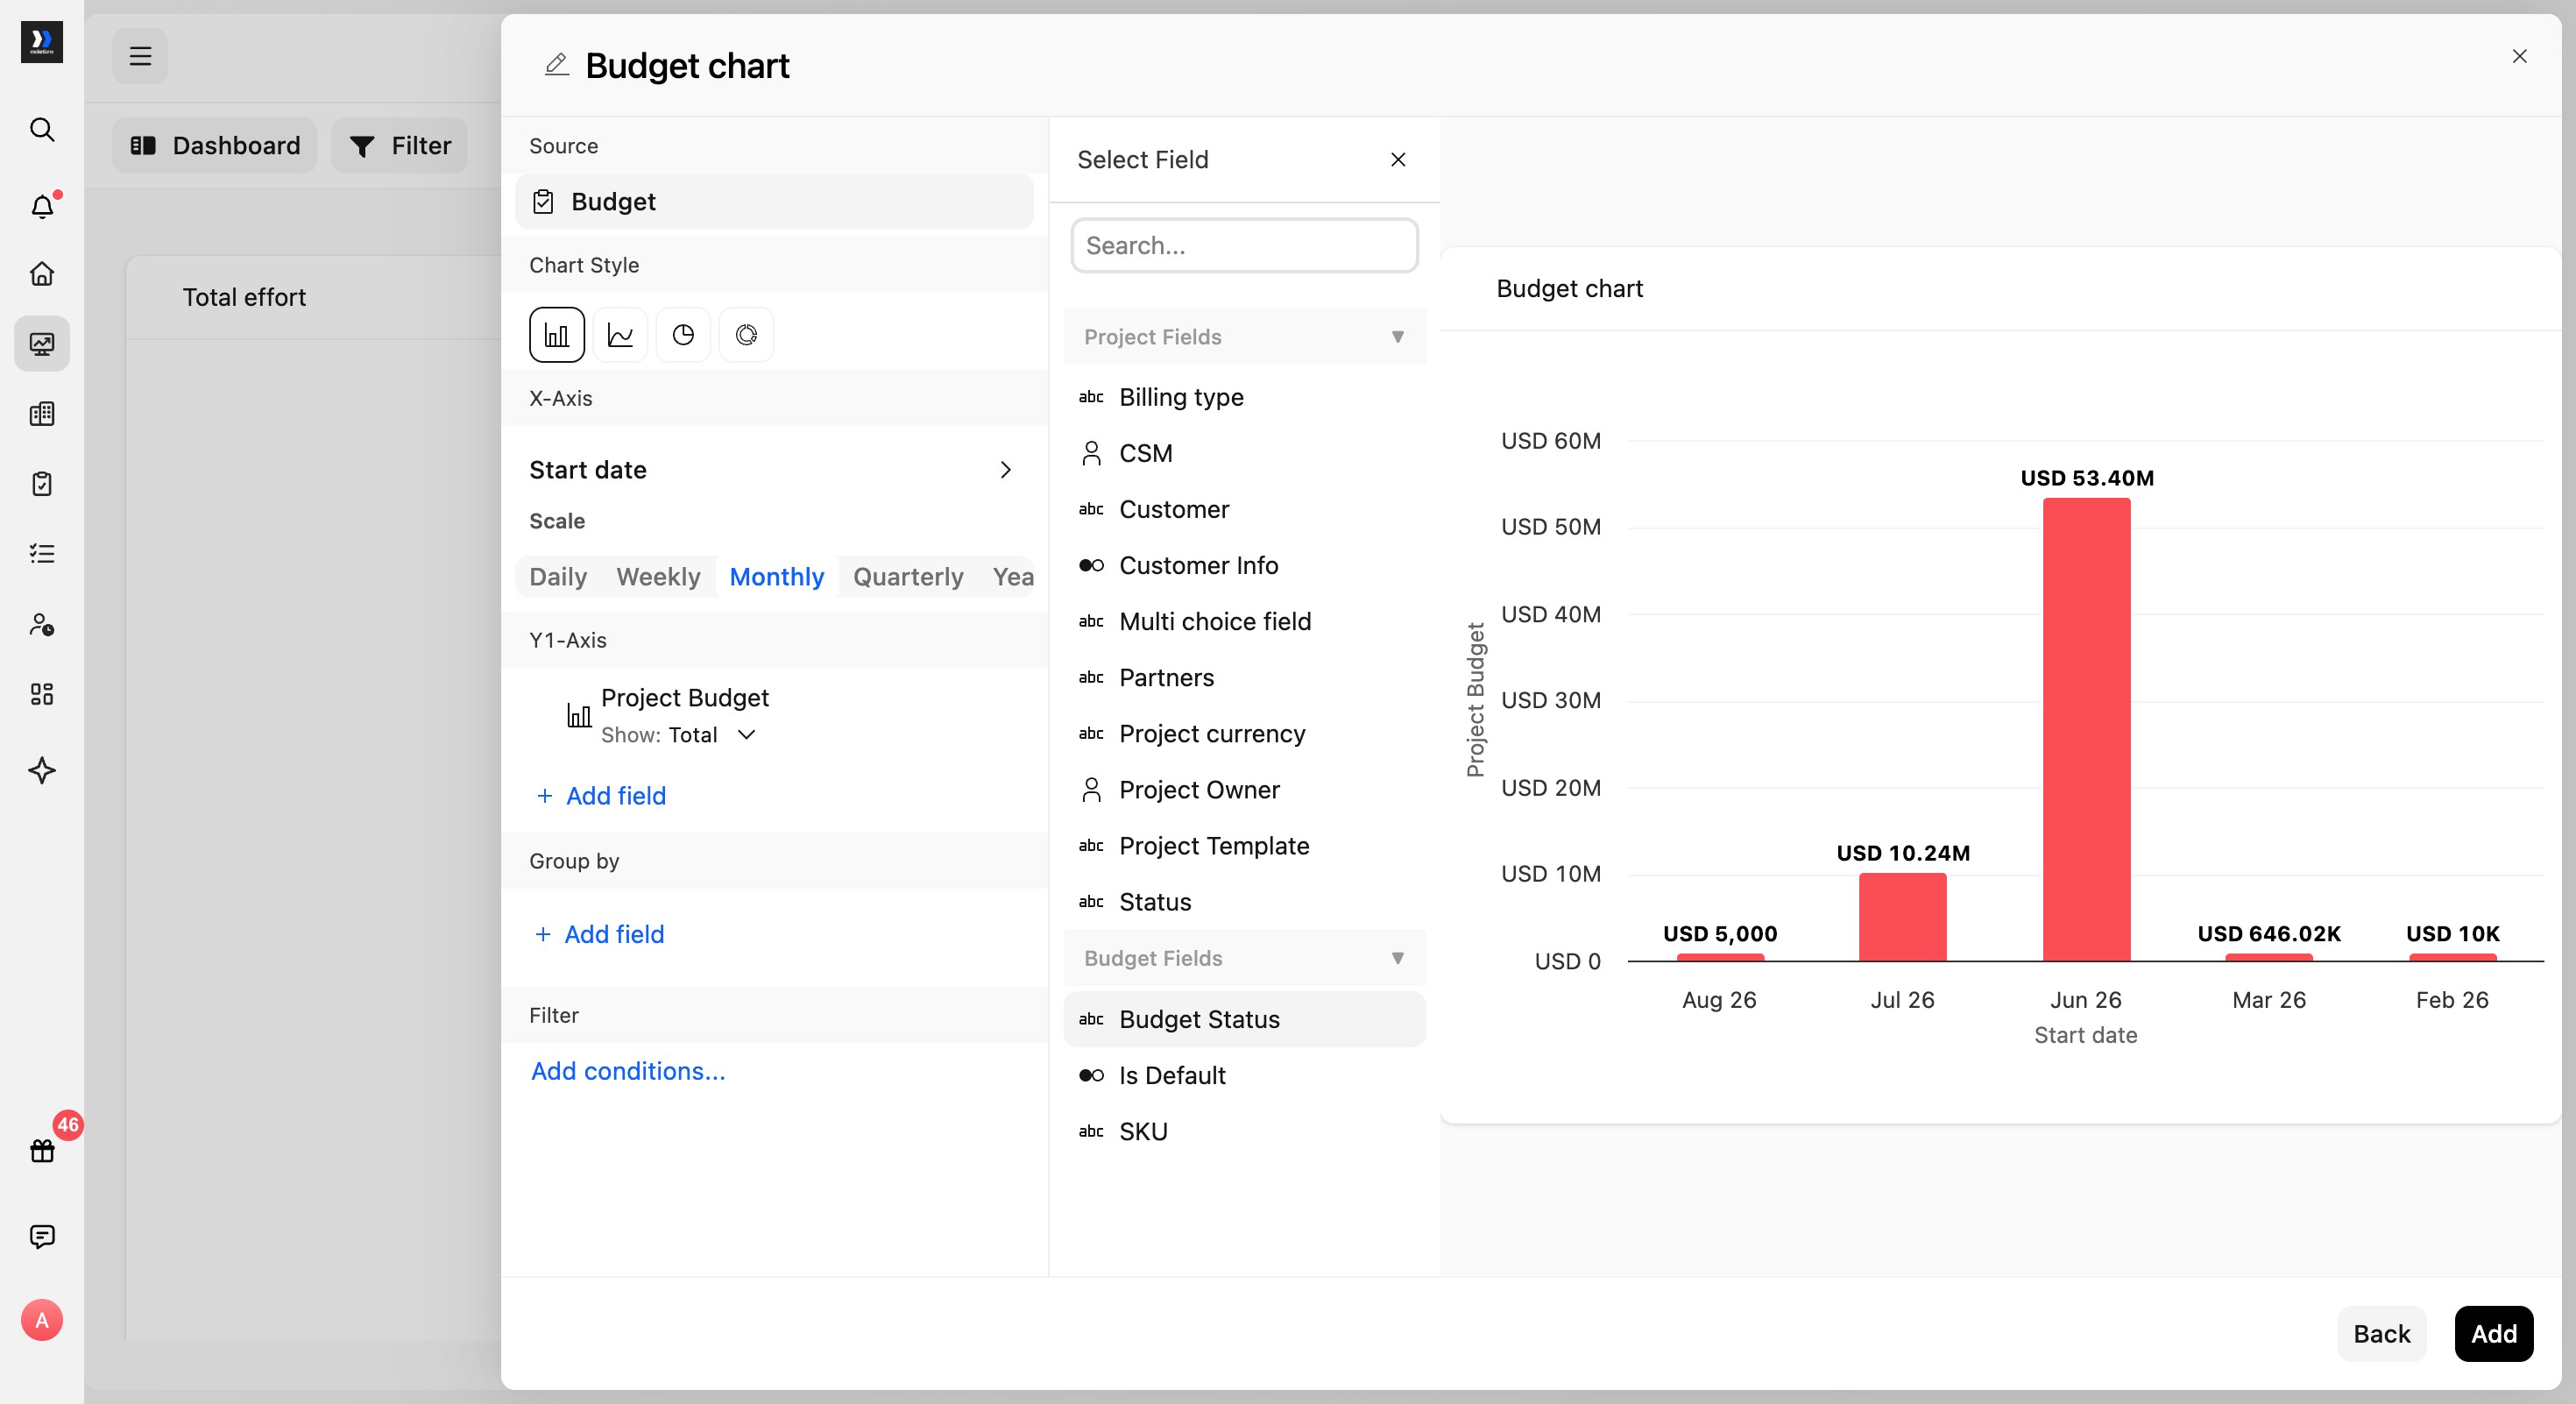Click the Jun 26 bar in chart

click(x=2086, y=729)
